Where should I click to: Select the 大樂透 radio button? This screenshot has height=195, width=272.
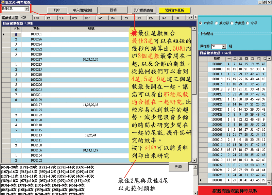click(232, 23)
